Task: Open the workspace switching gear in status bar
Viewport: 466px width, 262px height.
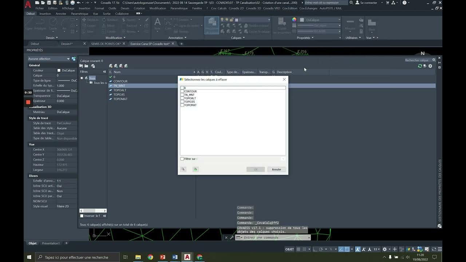Action: tap(384, 249)
